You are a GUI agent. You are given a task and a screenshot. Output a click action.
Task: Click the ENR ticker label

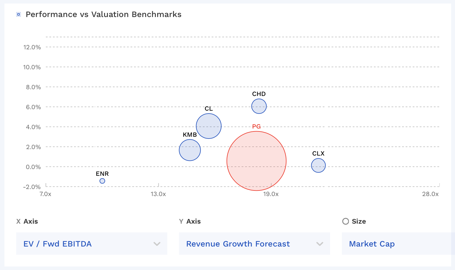tap(102, 174)
